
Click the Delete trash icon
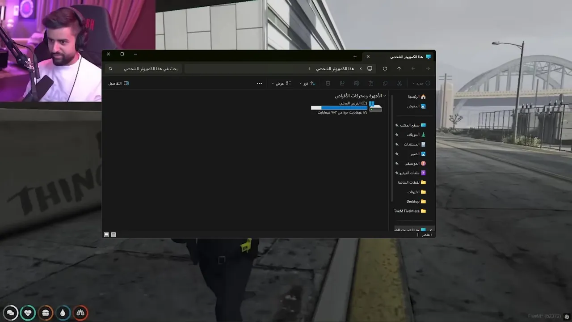328,83
